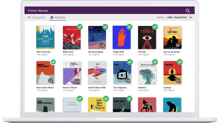Toggle green checkmark on Intuition
The height and width of the screenshot is (123, 220).
pyautogui.click(x=155, y=62)
